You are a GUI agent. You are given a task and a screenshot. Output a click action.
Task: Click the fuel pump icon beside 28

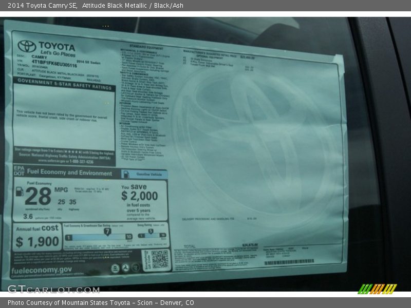20,191
